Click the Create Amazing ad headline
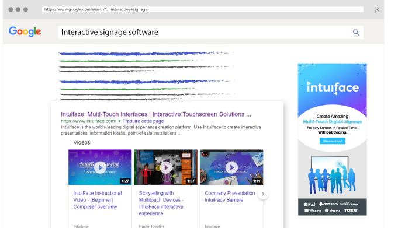Viewport: 398px width, 228px height. [x=333, y=116]
